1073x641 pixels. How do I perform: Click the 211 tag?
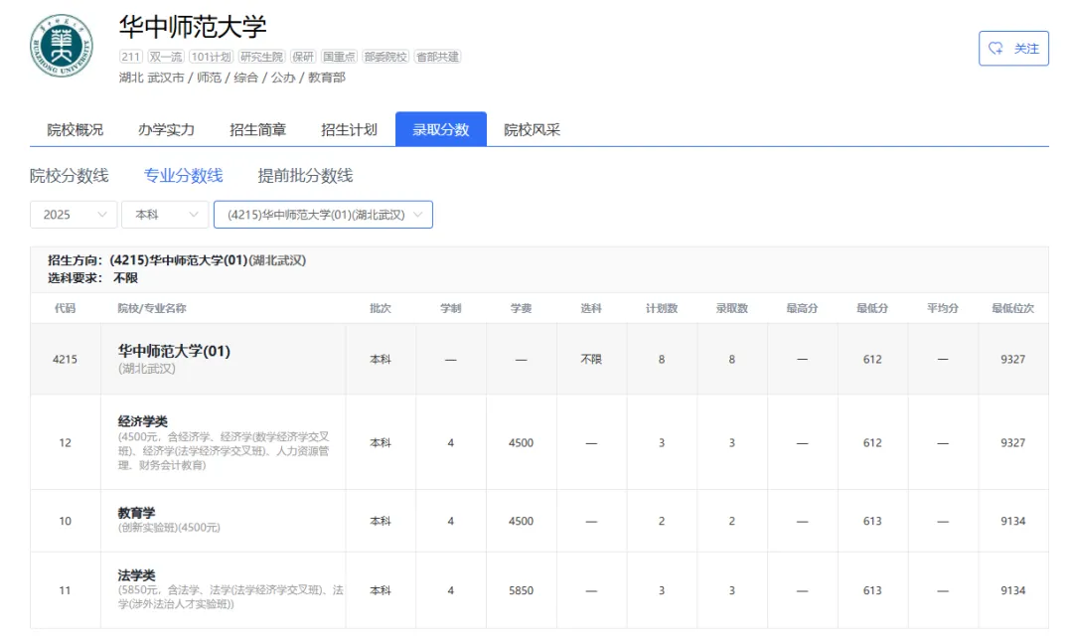click(x=131, y=57)
